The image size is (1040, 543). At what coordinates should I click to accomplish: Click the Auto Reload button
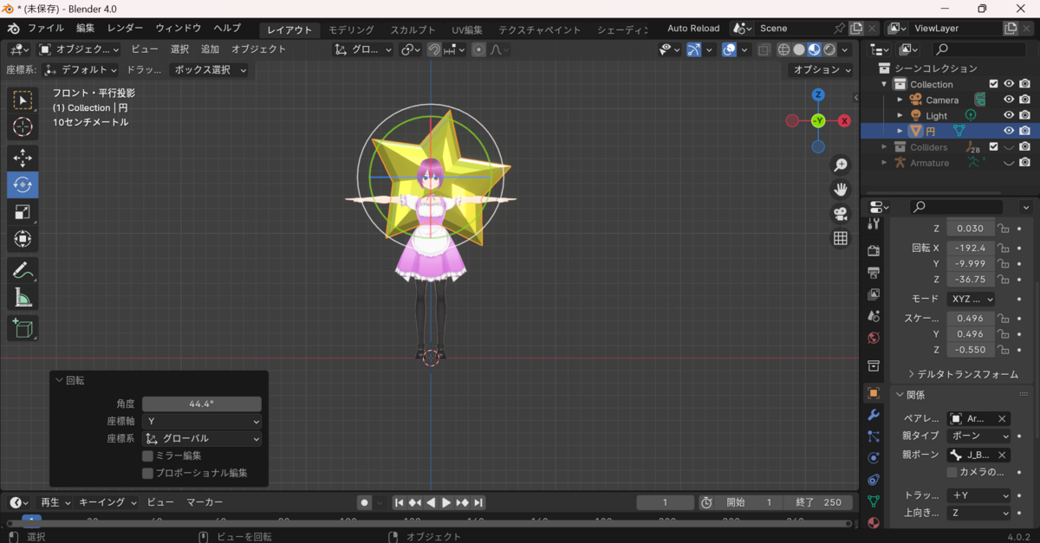pyautogui.click(x=693, y=29)
